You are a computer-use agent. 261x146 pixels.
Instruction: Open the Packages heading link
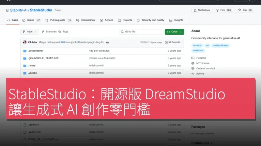[198, 127]
